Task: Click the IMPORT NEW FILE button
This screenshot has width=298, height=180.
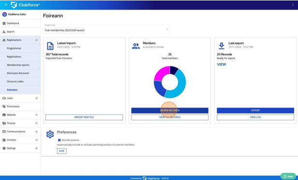Action: click(x=84, y=117)
